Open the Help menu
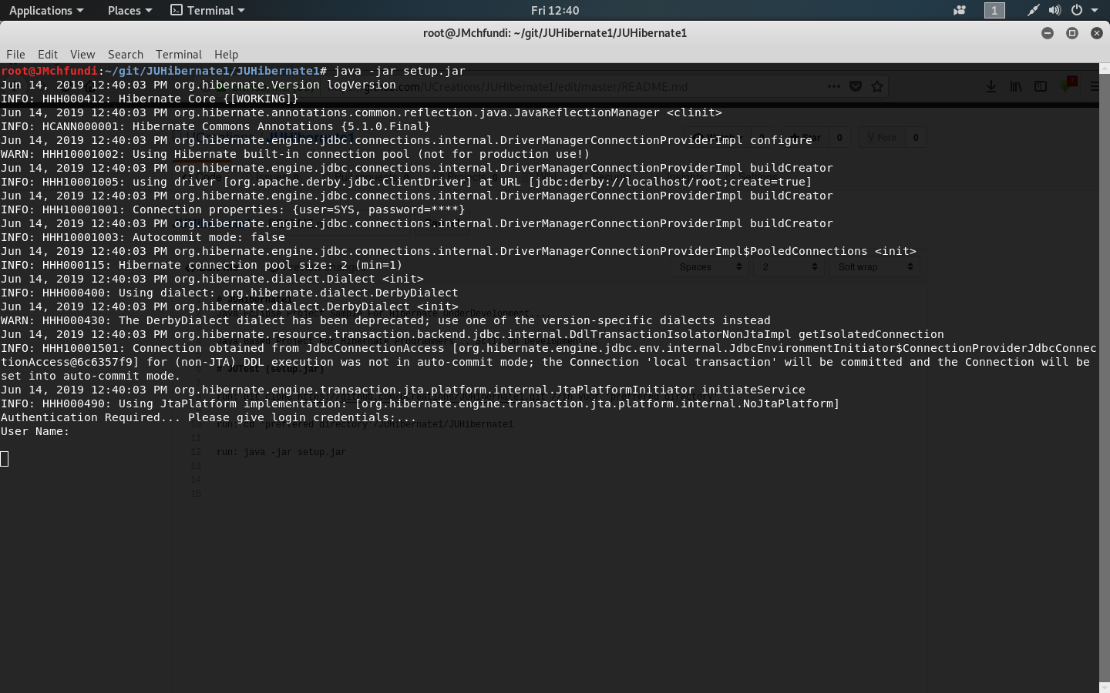The image size is (1110, 693). coord(226,54)
